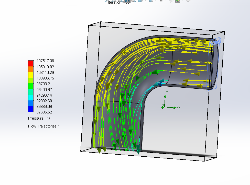Click the document icon on the top toolbar
250x185 pixels.
pos(140,1)
